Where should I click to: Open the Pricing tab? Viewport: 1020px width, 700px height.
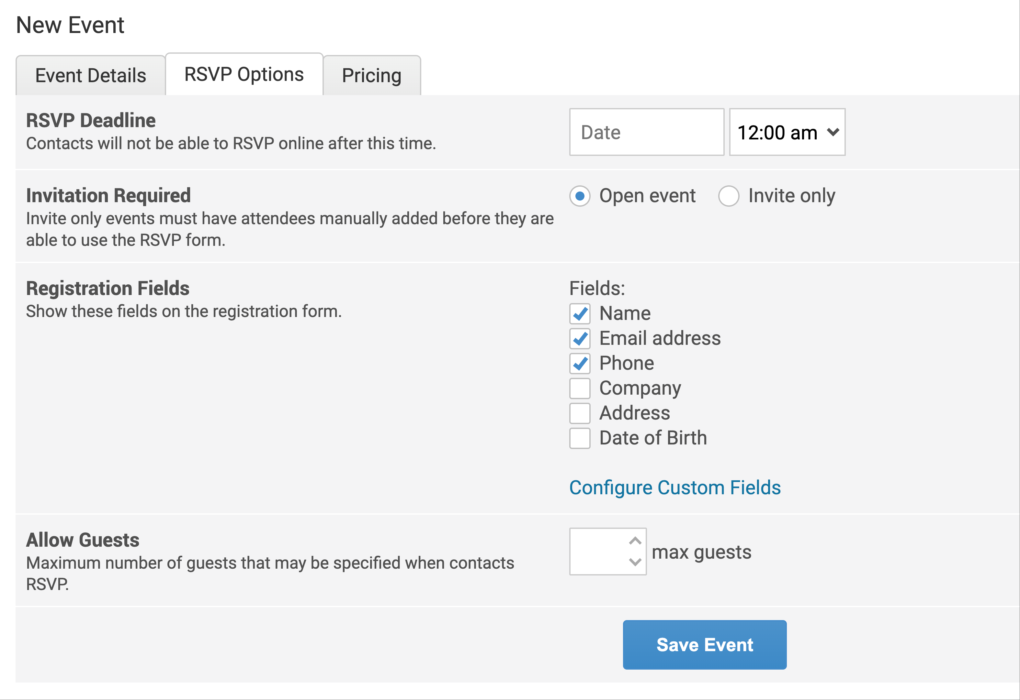coord(371,75)
